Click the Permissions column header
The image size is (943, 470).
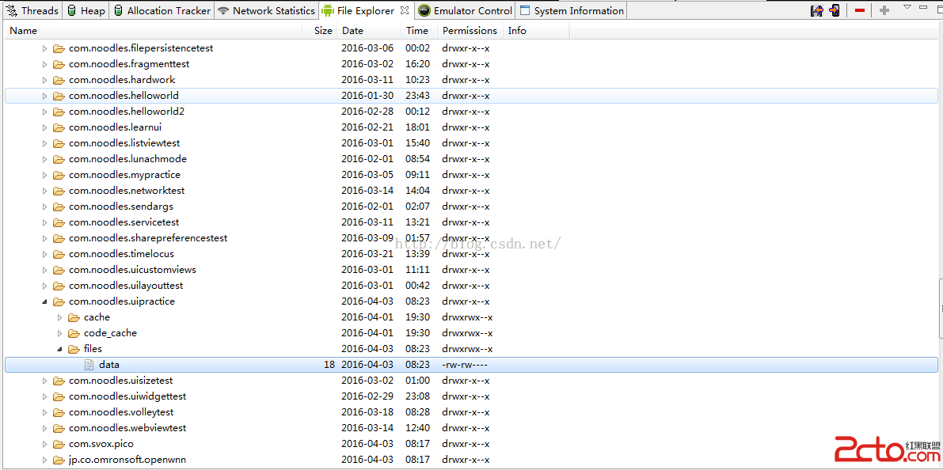coord(470,31)
